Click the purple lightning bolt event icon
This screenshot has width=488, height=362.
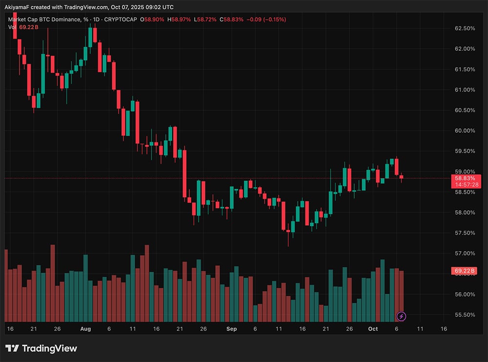[401, 316]
